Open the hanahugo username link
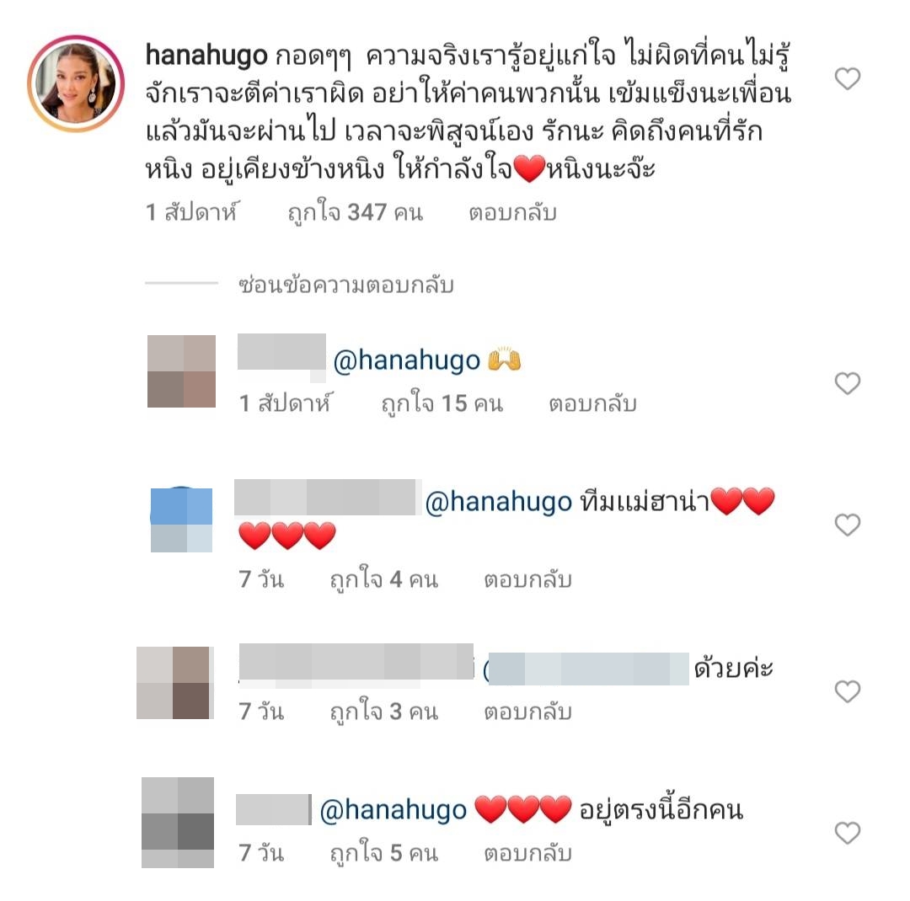This screenshot has height=901, width=910. pos(206,56)
